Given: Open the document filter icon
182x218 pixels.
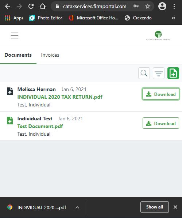Looking at the screenshot, I should pyautogui.click(x=159, y=73).
